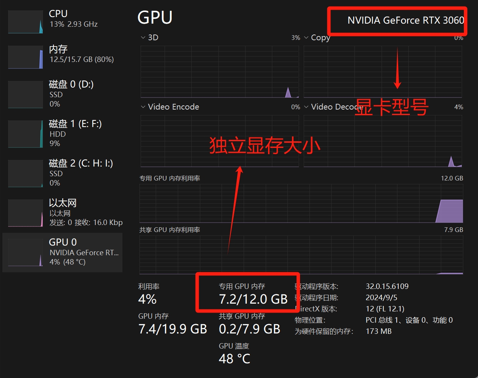Click the GPU 温度 48 °C reading
This screenshot has height=378, width=478.
pyautogui.click(x=234, y=359)
